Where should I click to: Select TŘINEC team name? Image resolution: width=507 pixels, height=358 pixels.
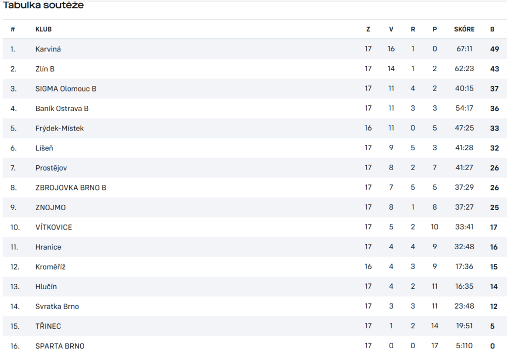(x=48, y=326)
